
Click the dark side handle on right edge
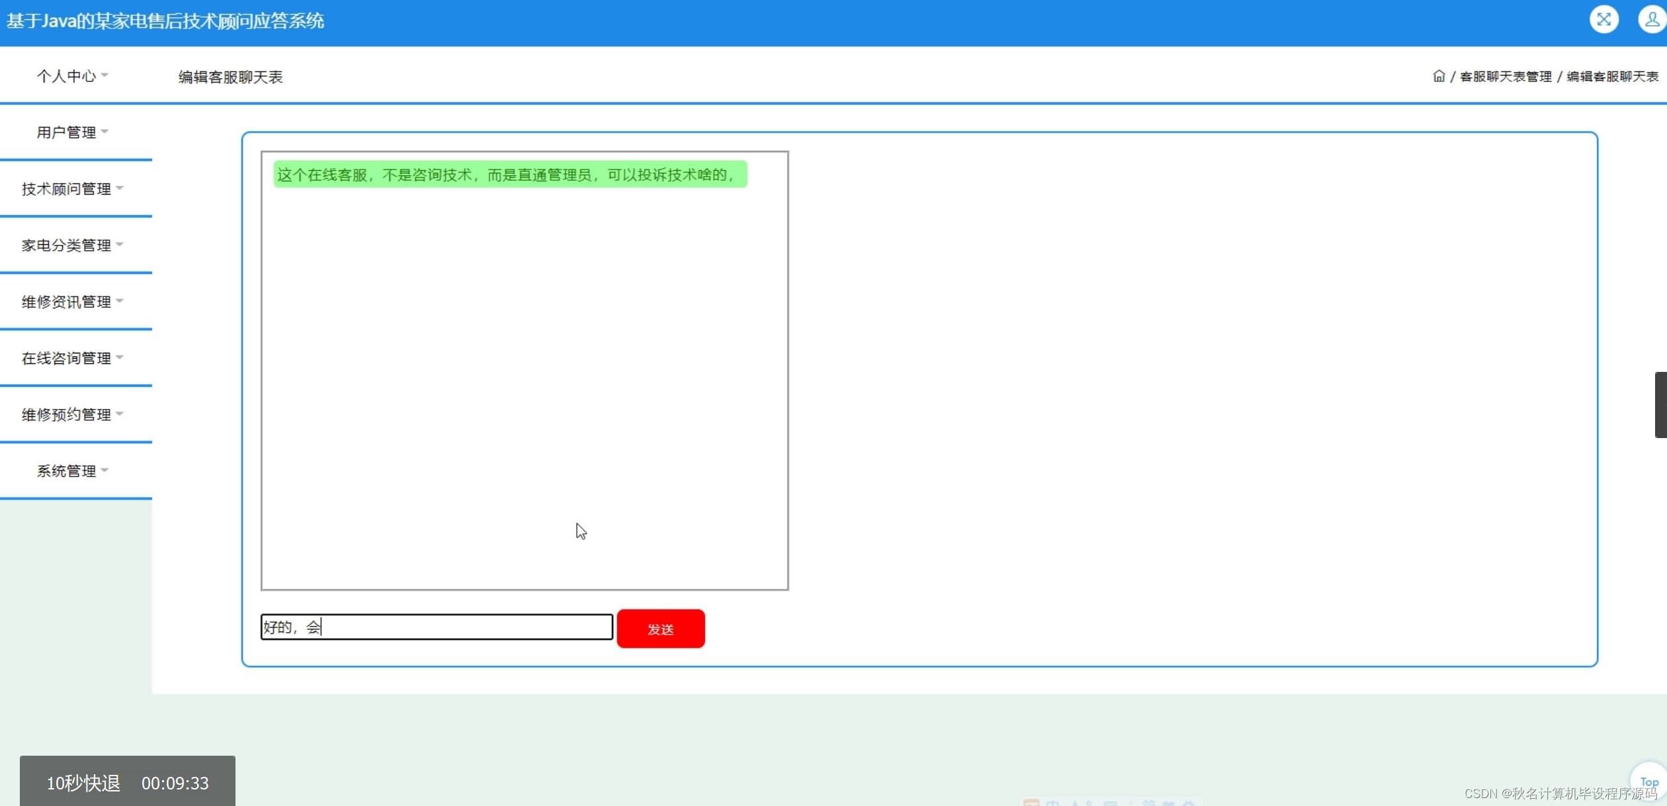pos(1660,404)
